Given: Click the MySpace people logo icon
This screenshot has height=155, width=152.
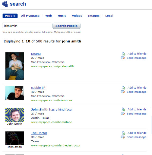Looking at the screenshot, I should pos(5,4).
